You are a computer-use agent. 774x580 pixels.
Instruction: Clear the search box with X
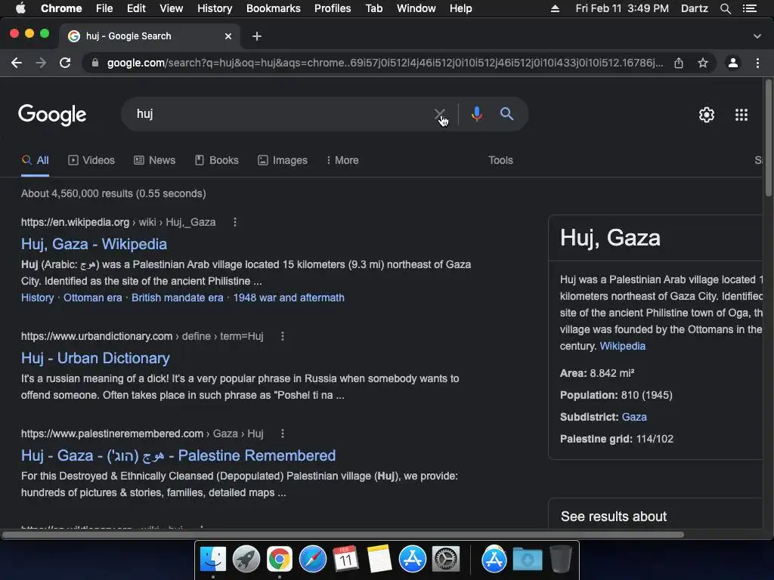coord(439,115)
